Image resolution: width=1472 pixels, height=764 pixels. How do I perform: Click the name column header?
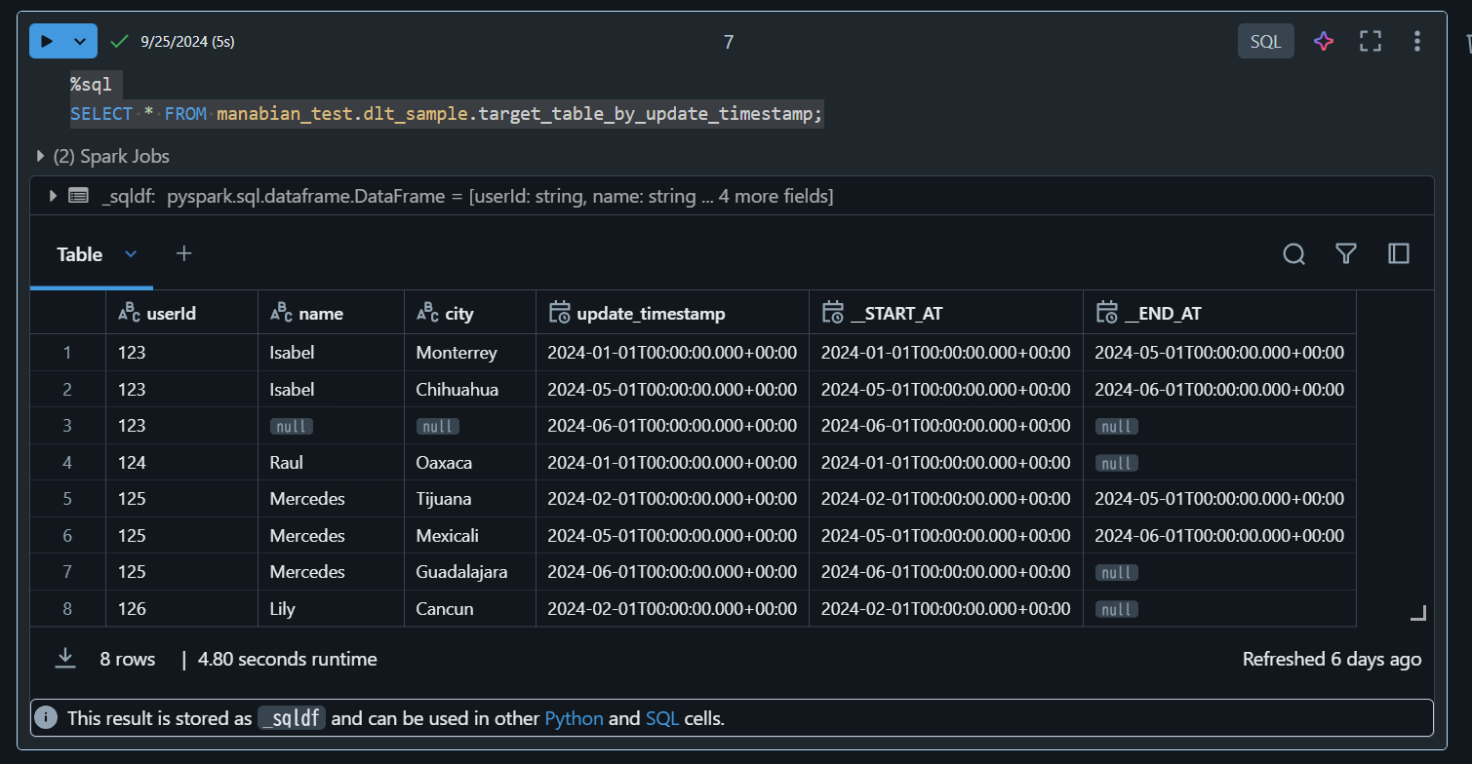331,313
